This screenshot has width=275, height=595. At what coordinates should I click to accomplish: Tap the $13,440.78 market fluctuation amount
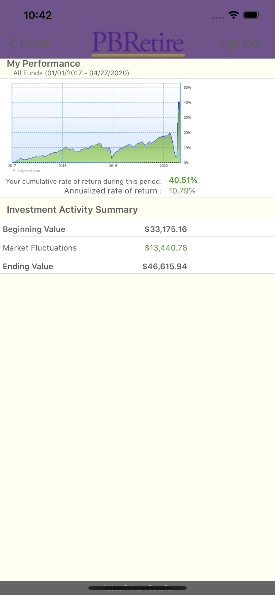click(166, 248)
